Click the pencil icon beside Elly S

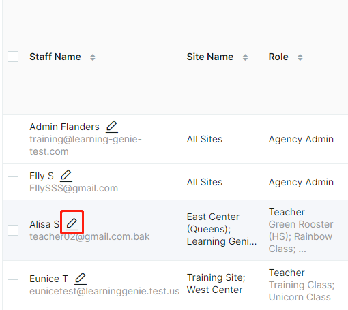(x=66, y=176)
